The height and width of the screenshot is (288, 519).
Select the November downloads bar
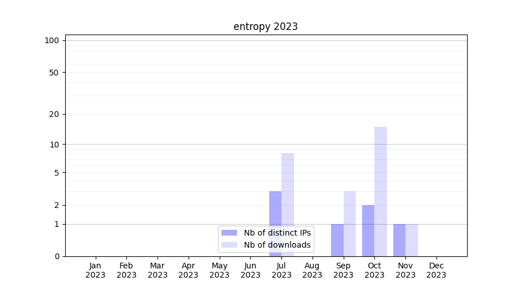412,240
